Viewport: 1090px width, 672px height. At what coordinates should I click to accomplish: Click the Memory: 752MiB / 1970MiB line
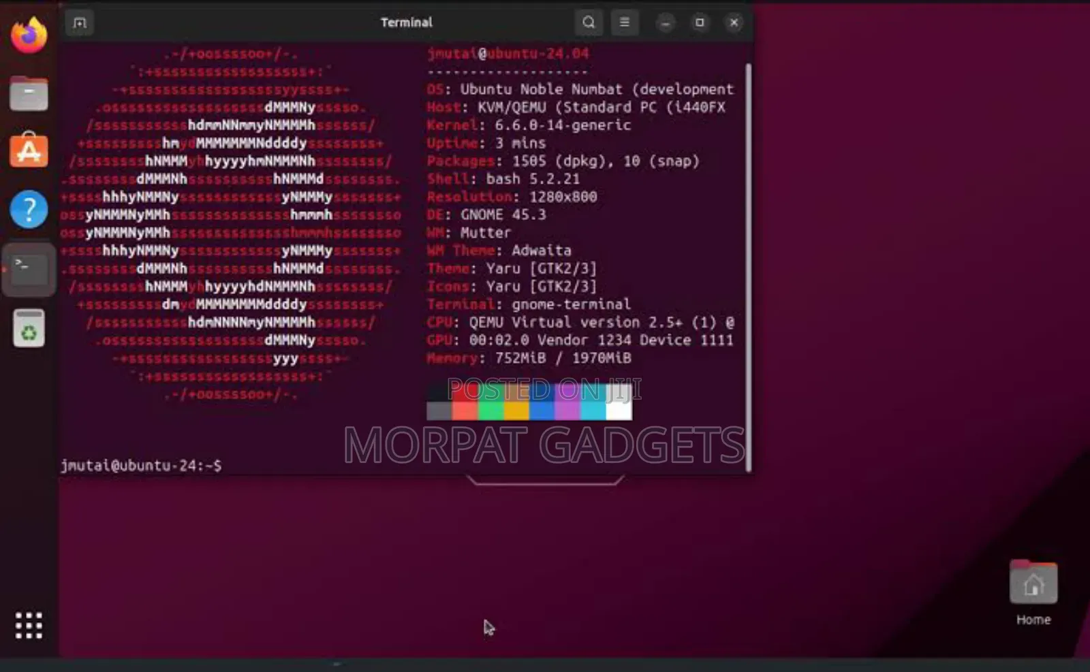(x=529, y=357)
